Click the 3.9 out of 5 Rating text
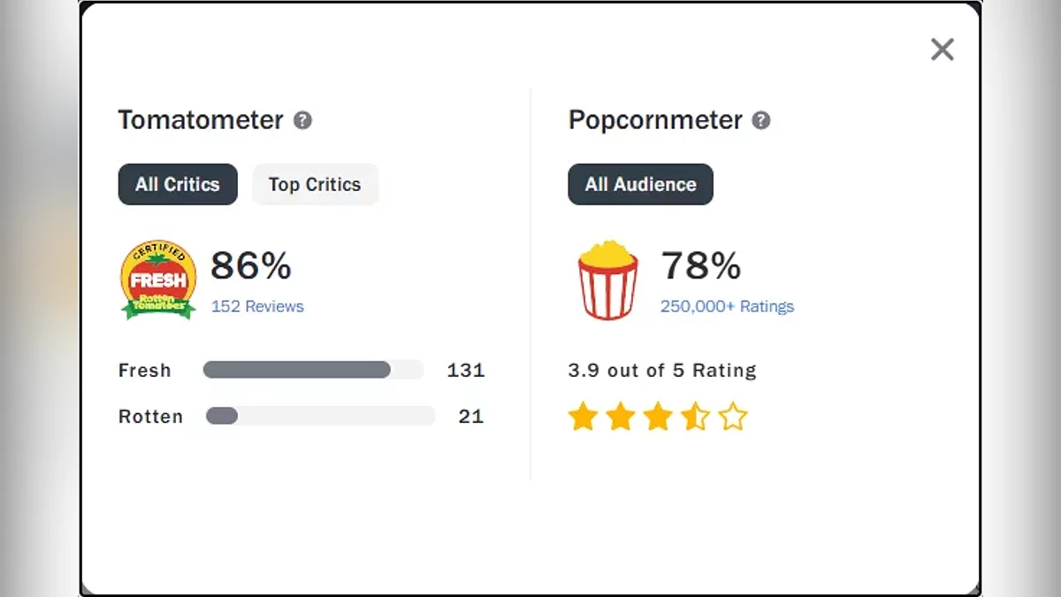This screenshot has height=597, width=1061. click(x=662, y=370)
